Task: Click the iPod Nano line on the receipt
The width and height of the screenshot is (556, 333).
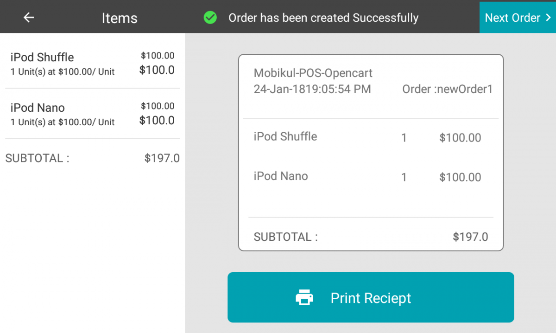Action: point(280,176)
